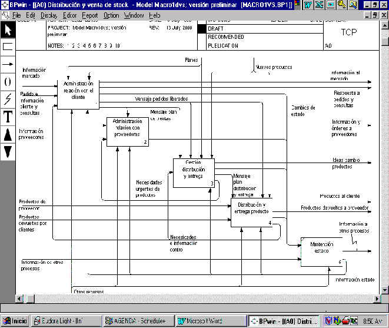Click the Información estado label
This screenshot has height=328, width=389.
pos(355,280)
